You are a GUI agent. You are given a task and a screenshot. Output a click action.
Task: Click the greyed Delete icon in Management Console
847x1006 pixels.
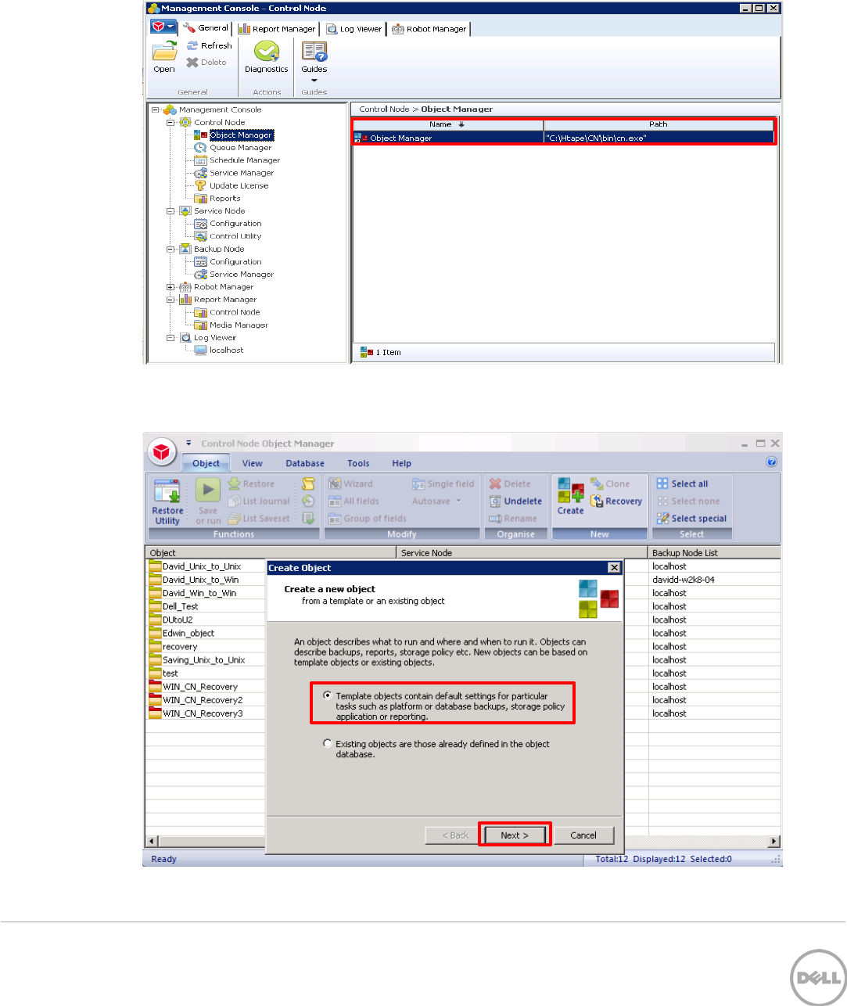(192, 63)
